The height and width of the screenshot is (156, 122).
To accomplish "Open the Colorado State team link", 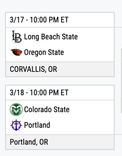I will click(x=47, y=110).
